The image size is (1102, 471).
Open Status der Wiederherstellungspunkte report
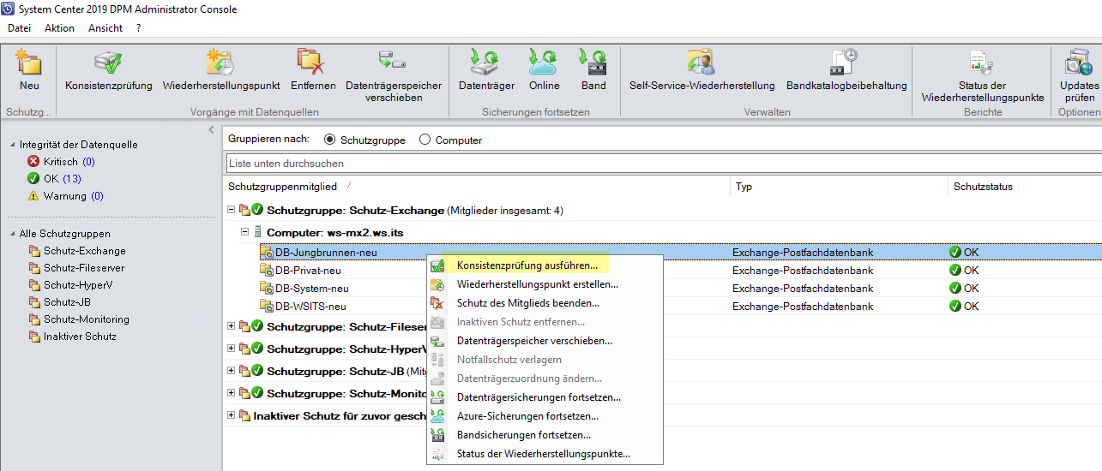tap(982, 63)
